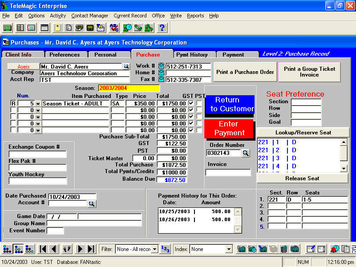Image resolution: width=356 pixels, height=267 pixels.
Task: Toggle the PST checkbox on the fifth item row
Action: click(199, 130)
